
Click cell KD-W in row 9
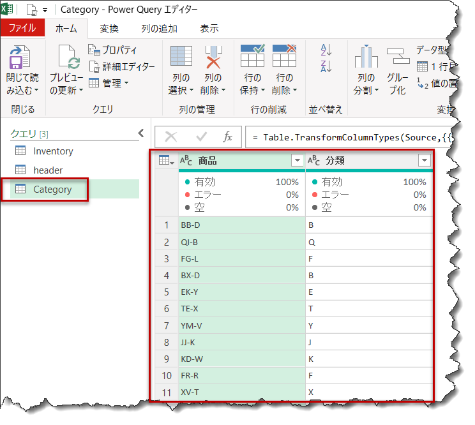coord(242,359)
